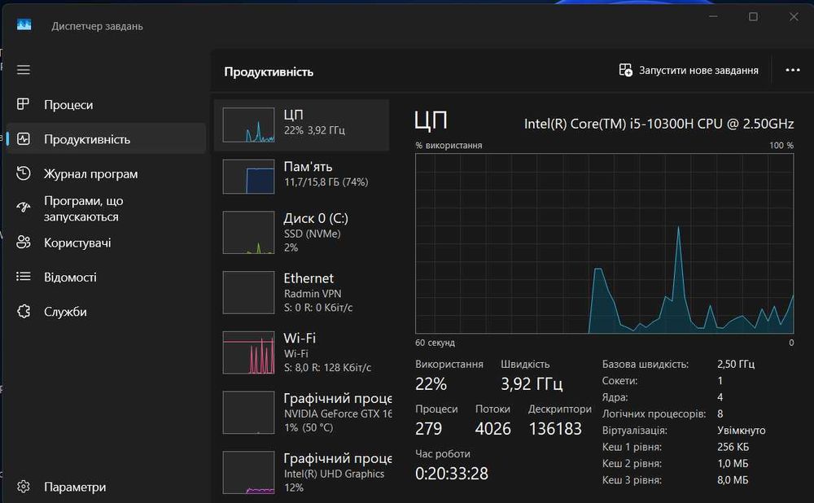Open Програми, що запускаються tab
The width and height of the screenshot is (814, 503).
tap(107, 208)
